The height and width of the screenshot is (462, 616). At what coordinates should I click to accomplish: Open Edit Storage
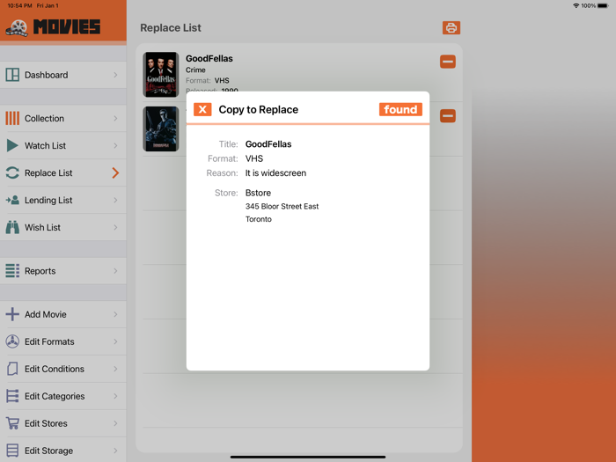[x=62, y=451]
